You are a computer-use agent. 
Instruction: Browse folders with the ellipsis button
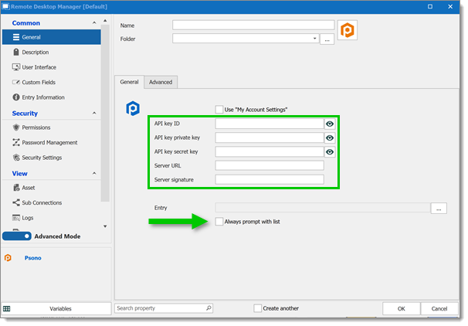(x=327, y=39)
